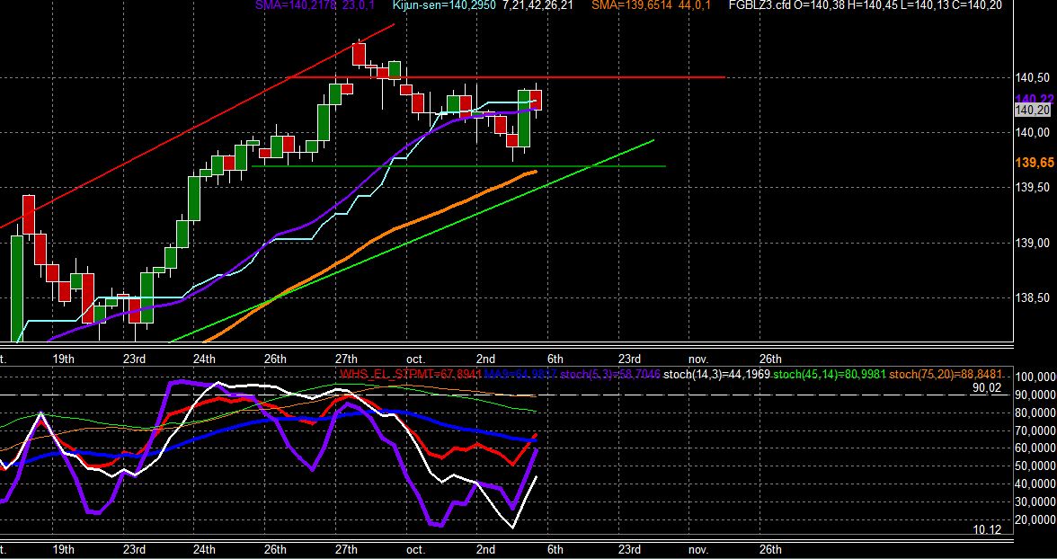Click the 90,02 overbought level value
The height and width of the screenshot is (559, 1057).
click(x=988, y=388)
